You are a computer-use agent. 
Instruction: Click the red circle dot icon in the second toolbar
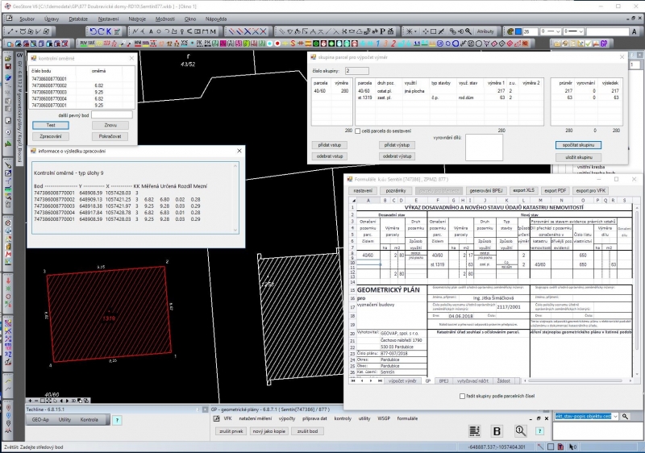[x=277, y=44]
